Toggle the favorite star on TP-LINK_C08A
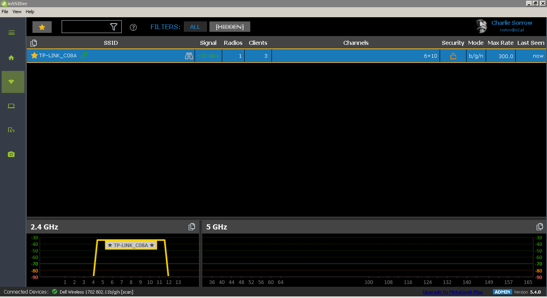 pos(34,56)
